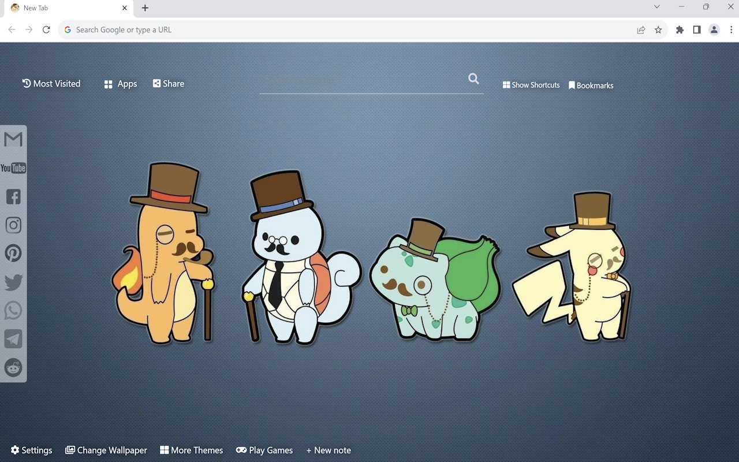Toggle the browser side panel
739x462 pixels.
click(x=697, y=29)
